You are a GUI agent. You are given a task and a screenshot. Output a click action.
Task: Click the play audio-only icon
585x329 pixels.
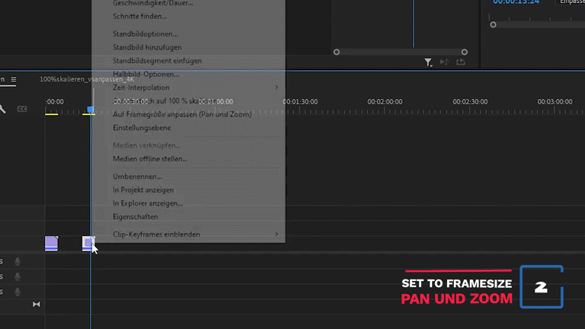[x=444, y=62]
